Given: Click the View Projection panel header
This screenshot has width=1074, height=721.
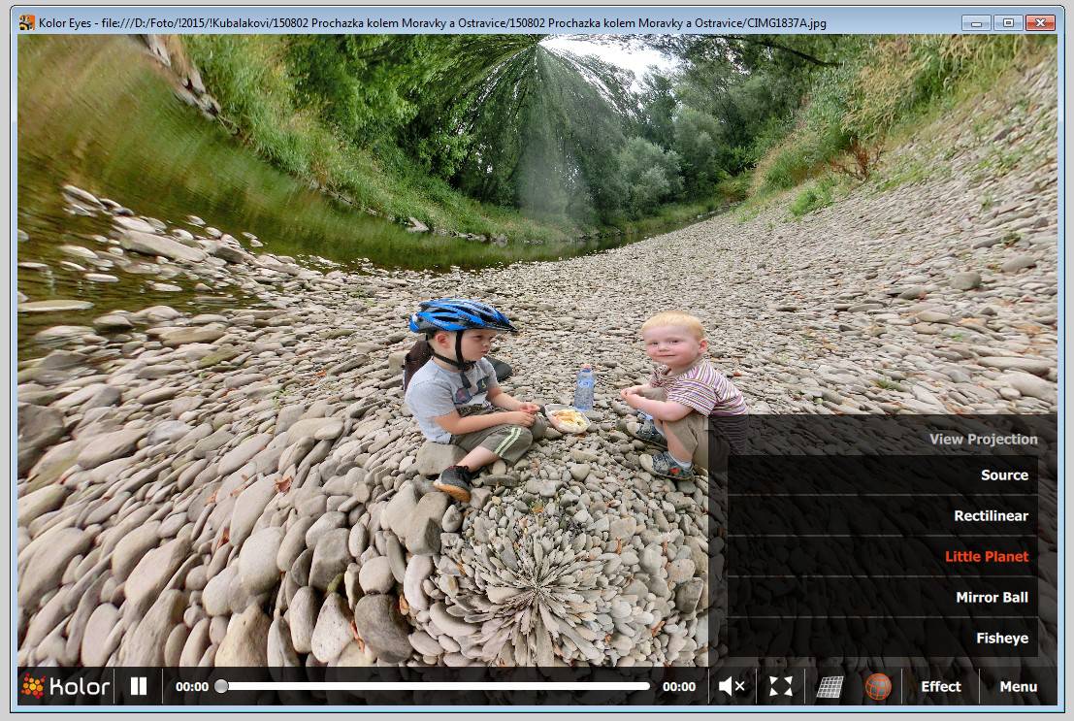Looking at the screenshot, I should 983,439.
